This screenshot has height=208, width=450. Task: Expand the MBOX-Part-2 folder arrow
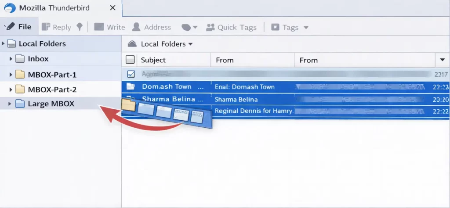click(11, 90)
